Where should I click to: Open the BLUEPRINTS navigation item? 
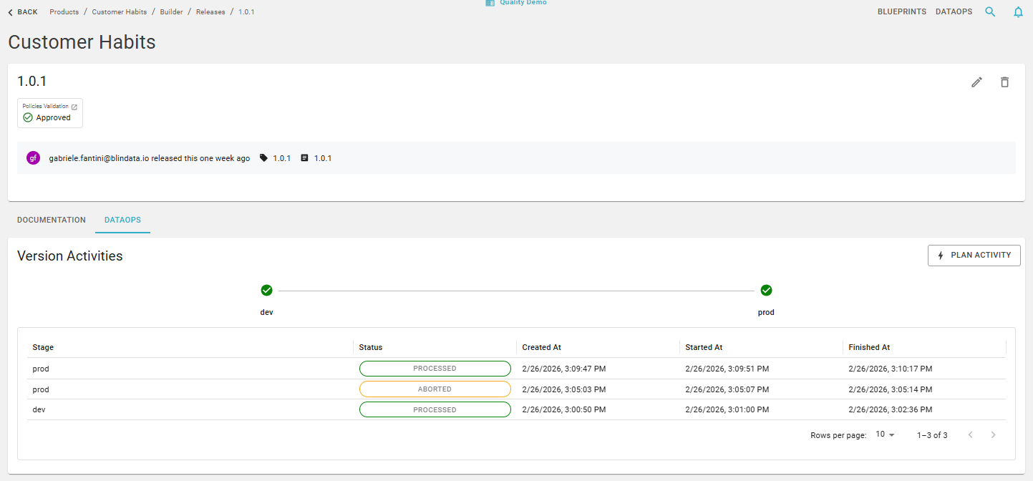(901, 11)
